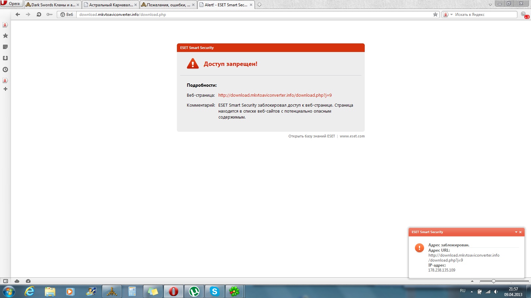
Task: Click the Веб site info badge
Action: coord(67,15)
